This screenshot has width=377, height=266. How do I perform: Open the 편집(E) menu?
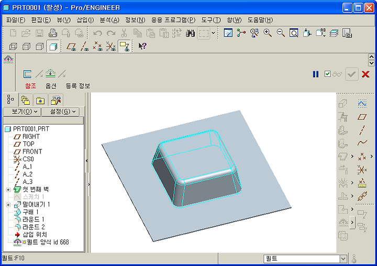click(x=41, y=20)
